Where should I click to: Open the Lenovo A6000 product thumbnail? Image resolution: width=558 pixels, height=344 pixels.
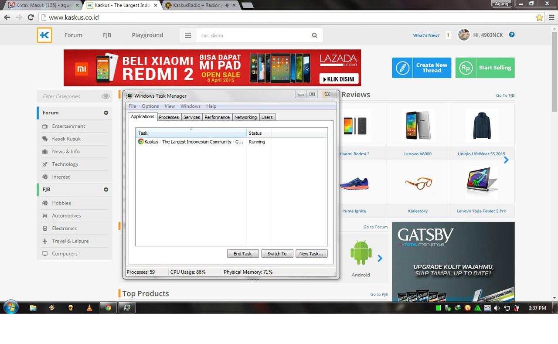[x=418, y=126]
